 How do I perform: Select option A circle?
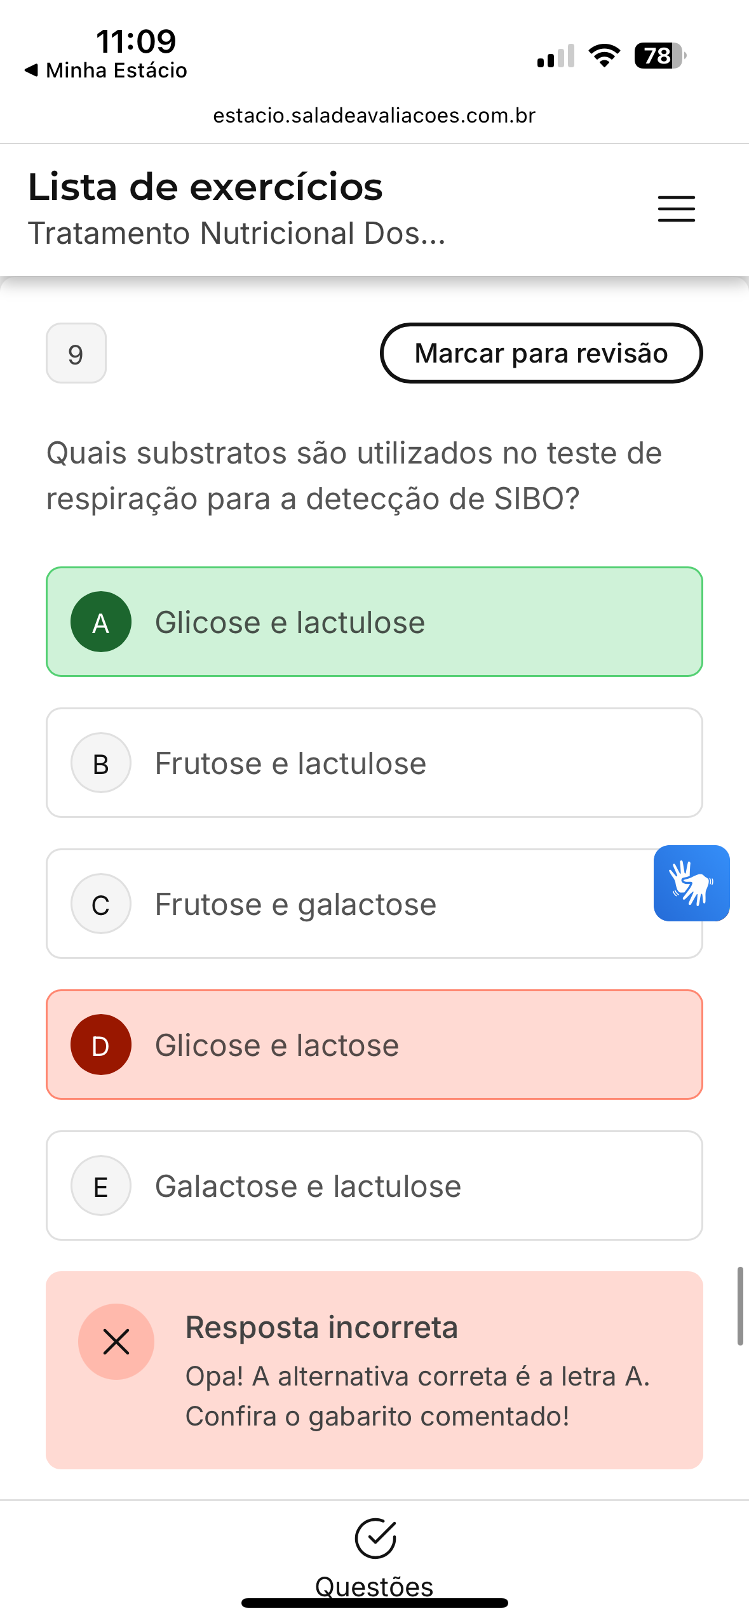click(x=101, y=622)
